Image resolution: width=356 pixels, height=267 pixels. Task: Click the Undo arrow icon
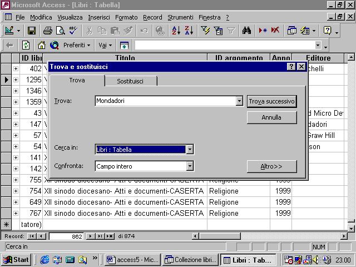tap(144, 31)
